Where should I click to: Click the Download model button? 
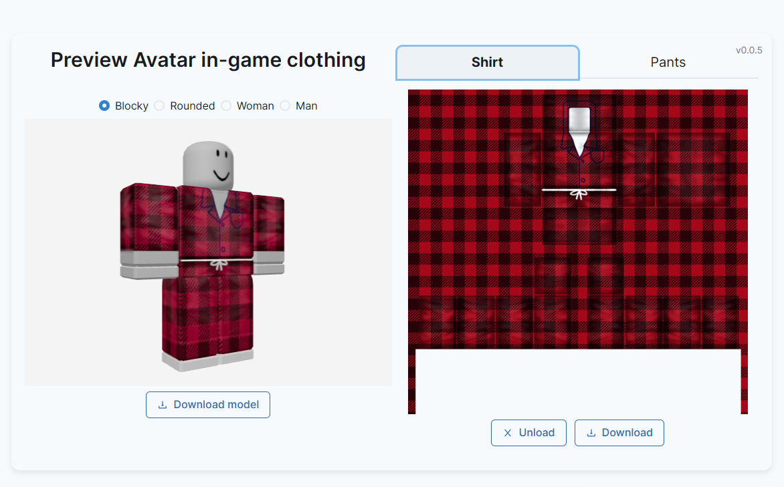[x=208, y=405]
